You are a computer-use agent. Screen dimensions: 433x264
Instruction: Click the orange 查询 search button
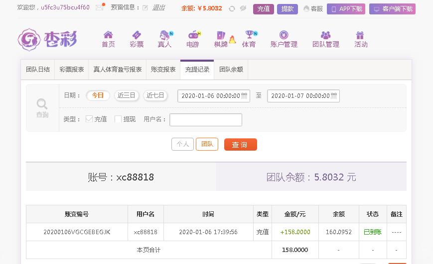click(x=241, y=144)
